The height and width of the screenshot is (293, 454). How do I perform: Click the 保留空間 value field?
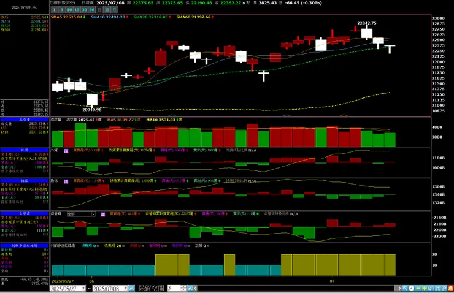click(174, 288)
